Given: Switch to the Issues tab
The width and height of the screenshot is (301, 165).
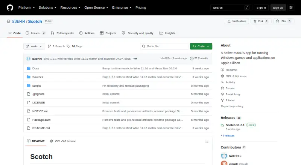Looking at the screenshot, I should pos(35,33).
